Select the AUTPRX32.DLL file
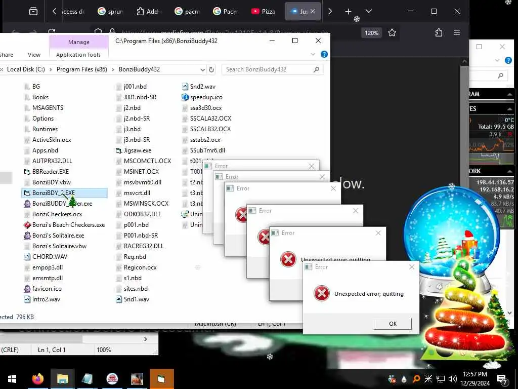Screen dimensions: 518x389 tap(48, 161)
